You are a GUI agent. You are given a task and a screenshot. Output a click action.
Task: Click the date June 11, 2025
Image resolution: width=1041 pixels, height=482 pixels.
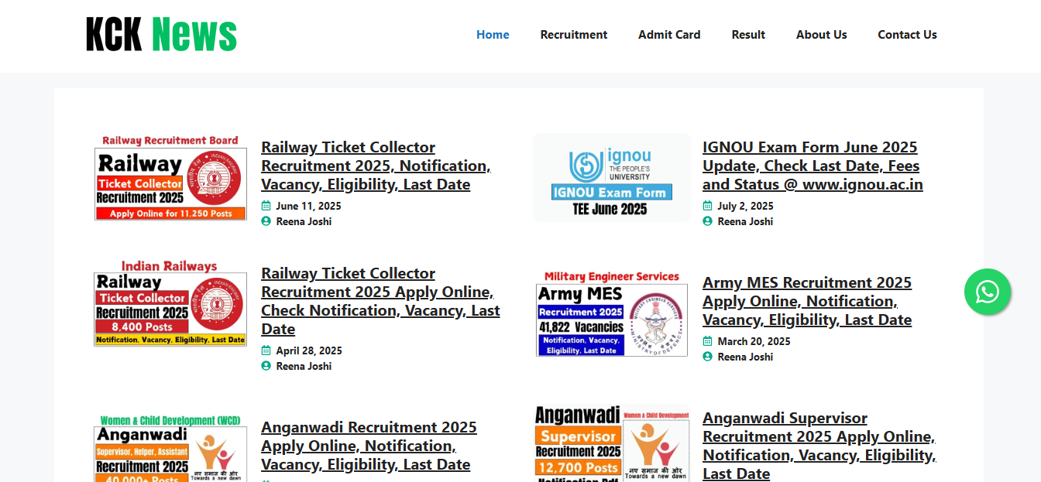point(308,206)
